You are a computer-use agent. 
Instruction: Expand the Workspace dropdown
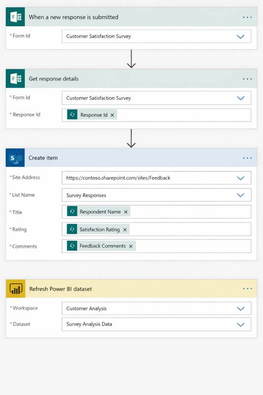click(240, 308)
